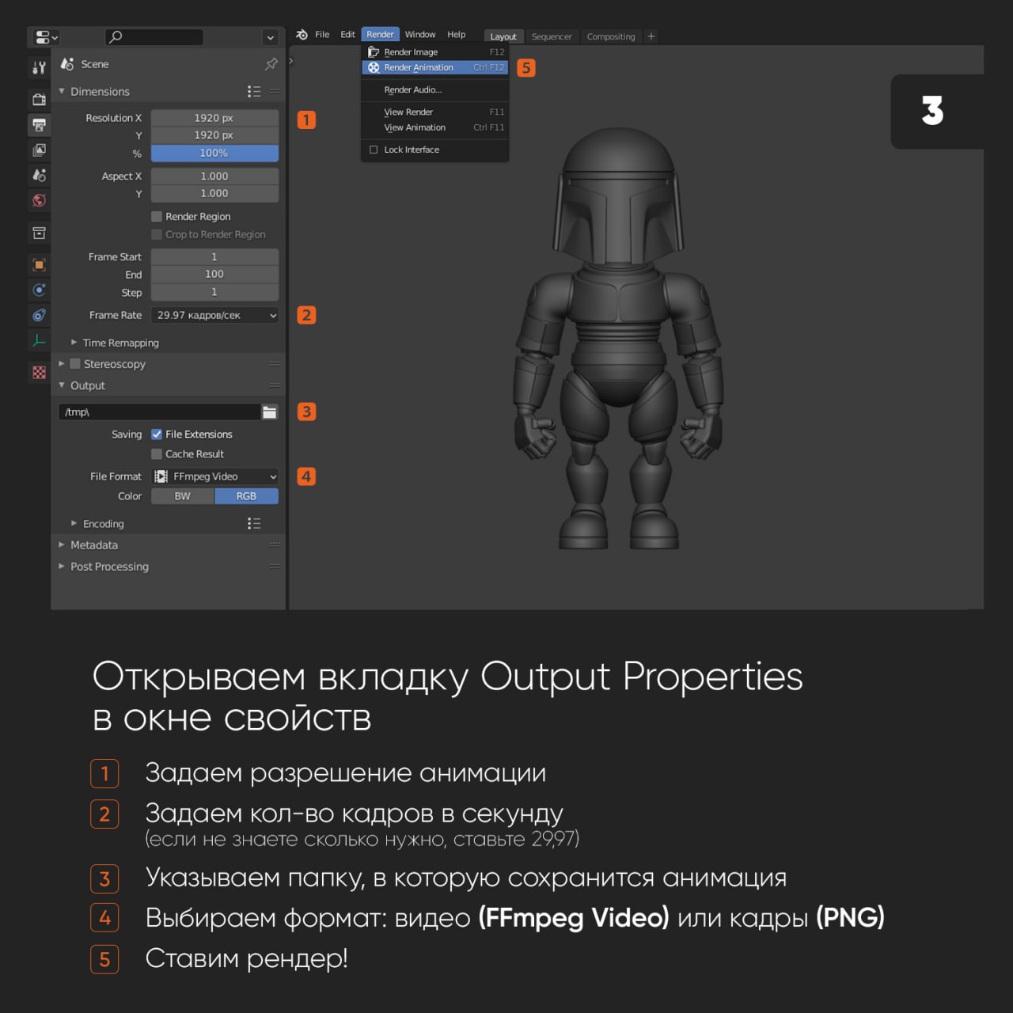Click the Blender logo menu icon
This screenshot has height=1013, width=1013.
point(302,35)
